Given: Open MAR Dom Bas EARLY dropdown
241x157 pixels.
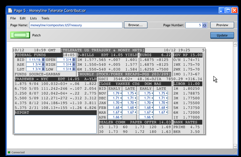Looking at the screenshot, I should [x=152, y=112].
